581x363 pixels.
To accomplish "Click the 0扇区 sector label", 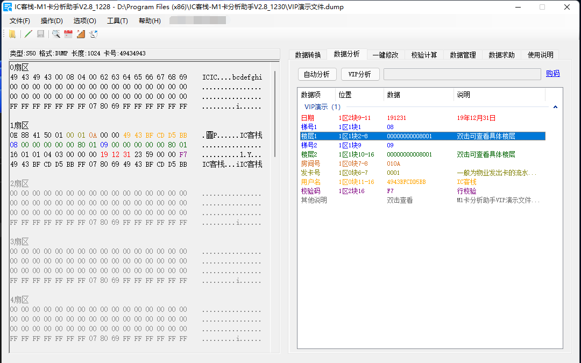I will coord(19,67).
